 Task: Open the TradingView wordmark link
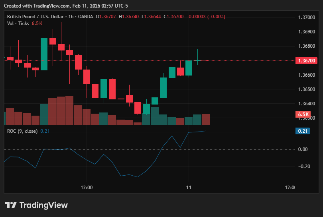(43, 205)
